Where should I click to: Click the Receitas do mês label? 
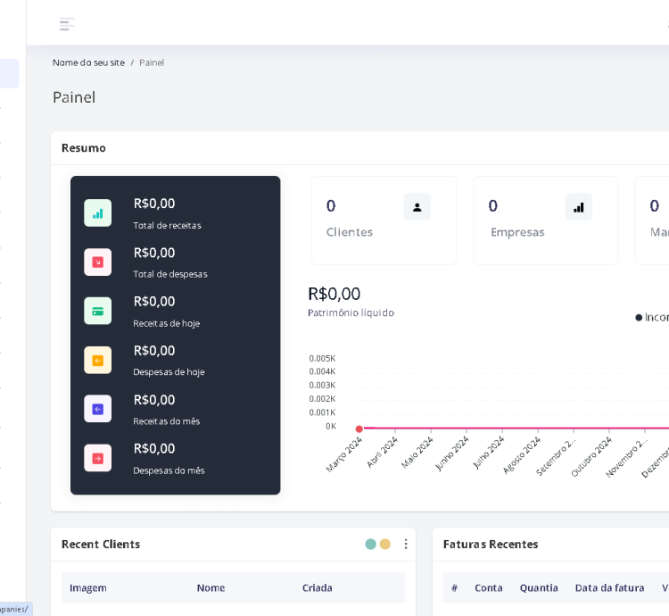pos(167,421)
